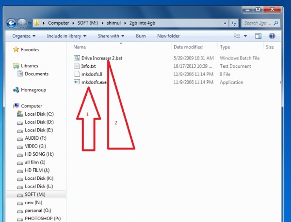The width and height of the screenshot is (291, 222).
Task: Sort by the Size column header
Action: (270, 47)
